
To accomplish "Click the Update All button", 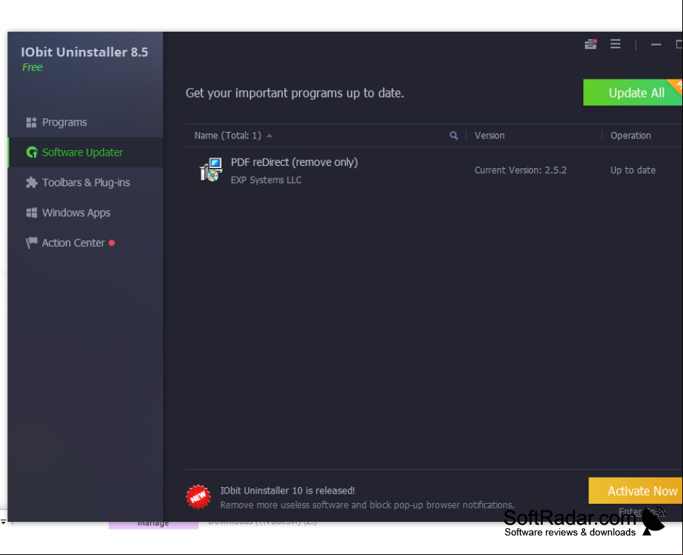I will [633, 92].
